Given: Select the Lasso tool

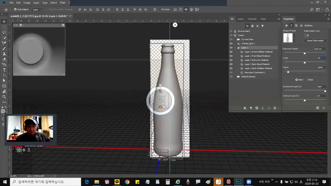Looking at the screenshot, I should pyautogui.click(x=4, y=32).
